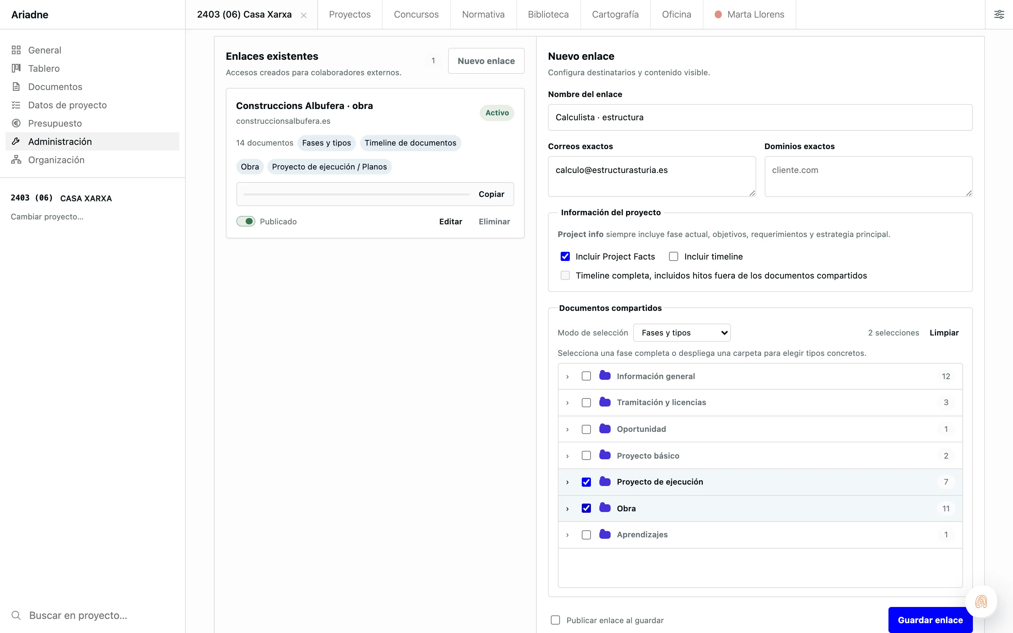
Task: Open Documentos via its file icon
Action: [x=16, y=87]
